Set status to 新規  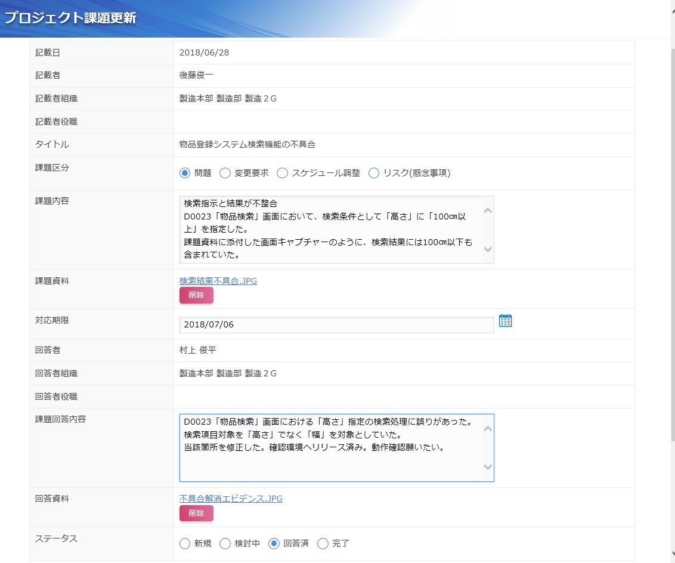click(185, 543)
